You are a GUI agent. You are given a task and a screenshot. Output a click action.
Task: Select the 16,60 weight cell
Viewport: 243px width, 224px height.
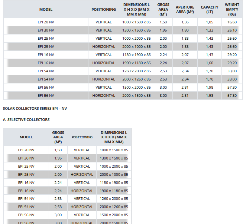tap(232, 22)
